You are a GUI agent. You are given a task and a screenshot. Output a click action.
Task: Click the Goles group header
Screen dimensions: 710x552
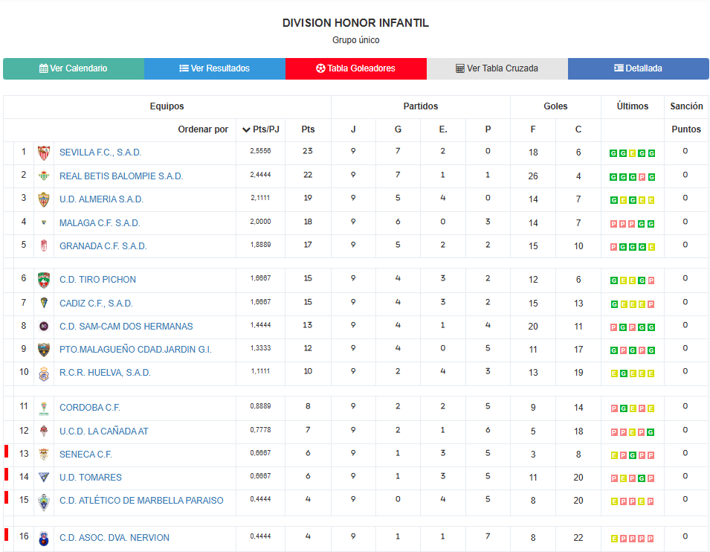coord(555,106)
